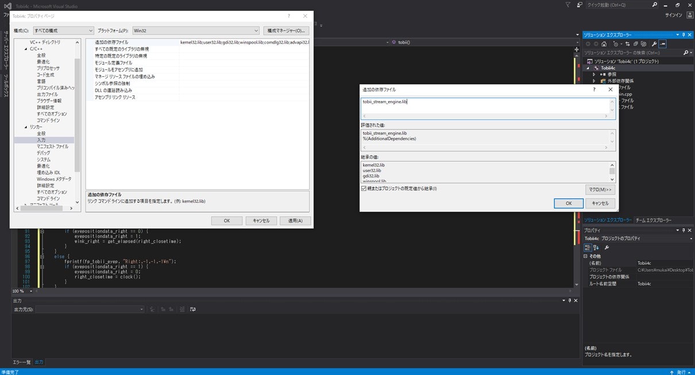Select Solution 'Tobii4c' node in Solution Explorer
This screenshot has height=375, width=695.
click(627, 61)
